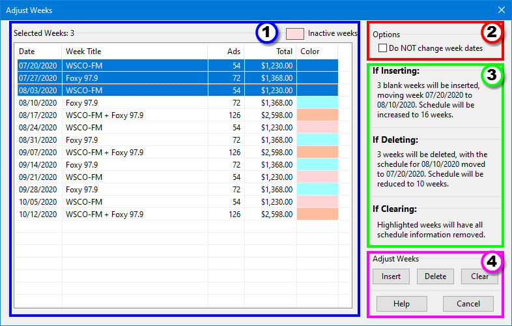Image resolution: width=512 pixels, height=326 pixels.
Task: Select the 08/24/2020 date cell
Action: (38, 128)
